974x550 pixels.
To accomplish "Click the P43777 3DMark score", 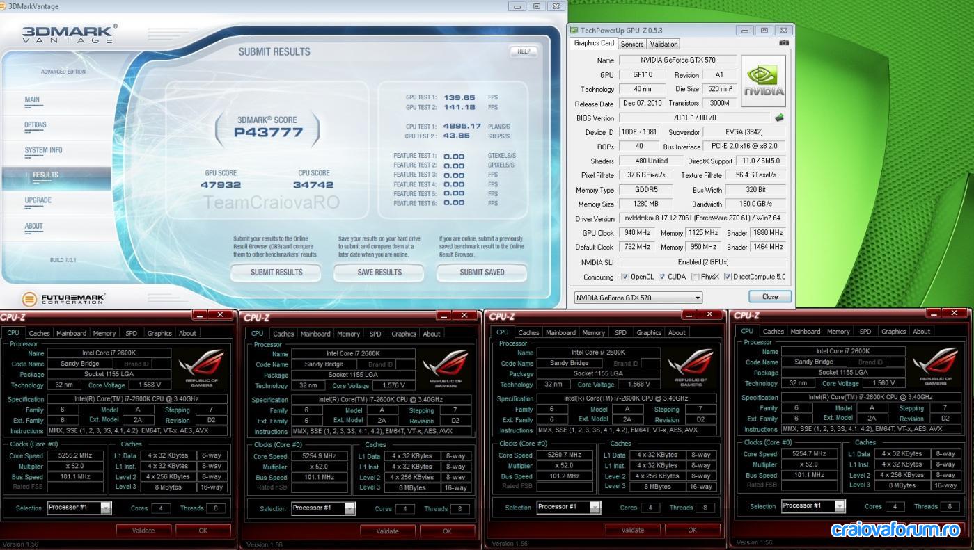I will (x=269, y=132).
